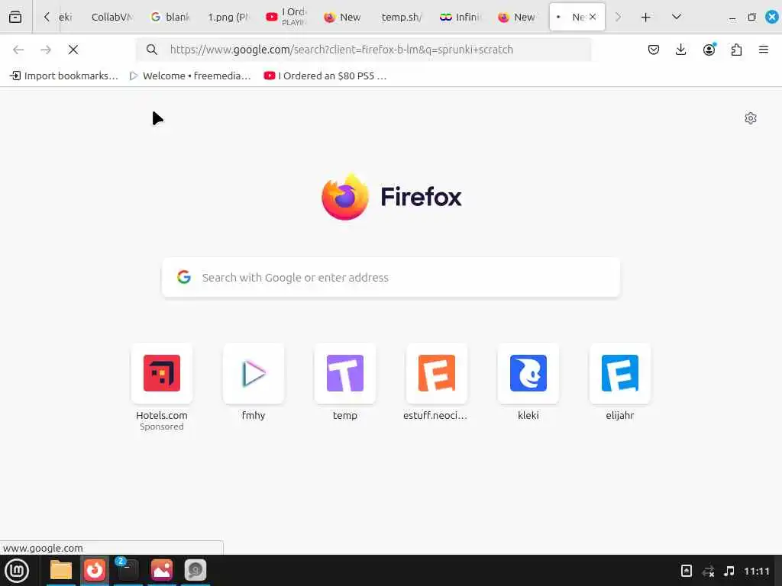Open the Import bookmarks bookmark

[64, 76]
